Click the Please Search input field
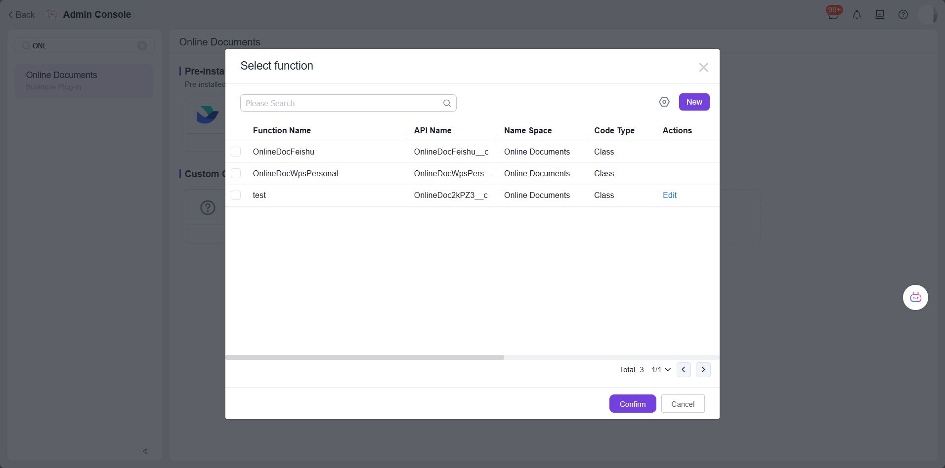 point(341,103)
